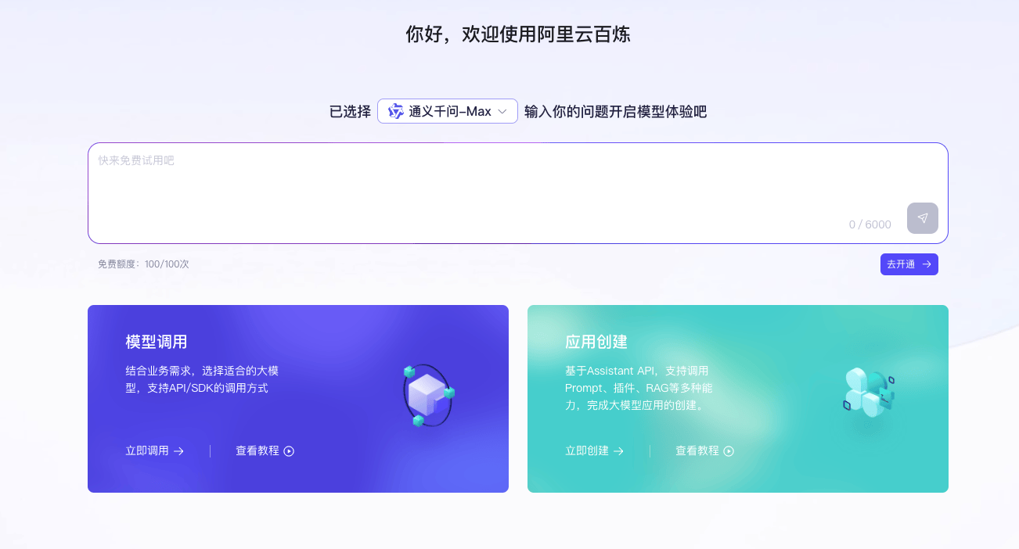Click play icon beside 模型调用 查看教程

[x=289, y=451]
